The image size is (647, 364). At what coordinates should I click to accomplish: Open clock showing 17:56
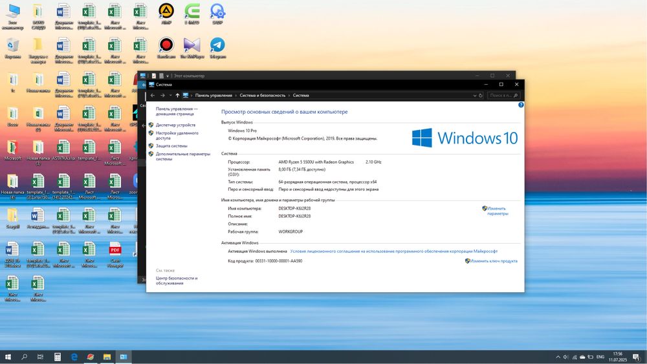[x=617, y=357]
